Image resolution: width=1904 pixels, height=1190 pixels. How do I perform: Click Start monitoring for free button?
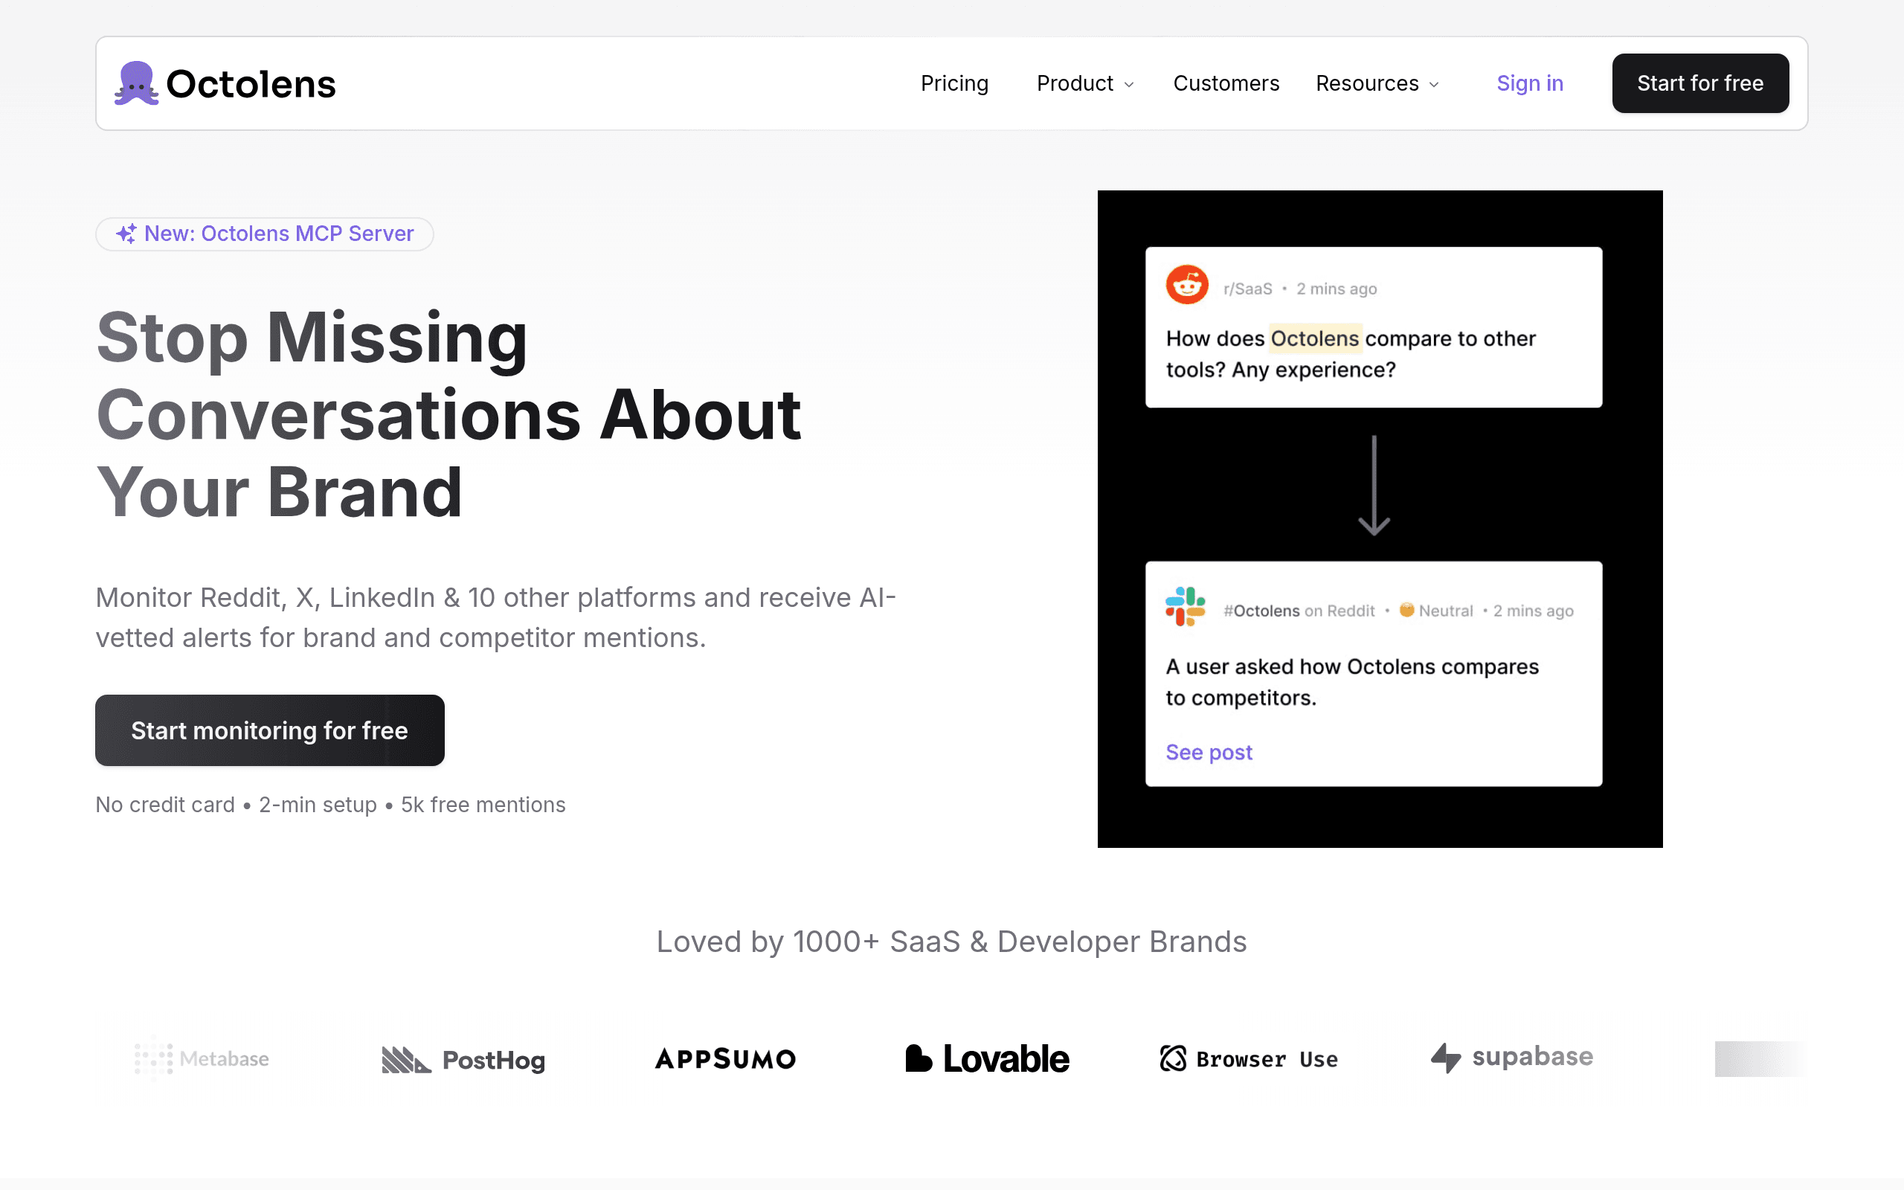[x=270, y=730]
